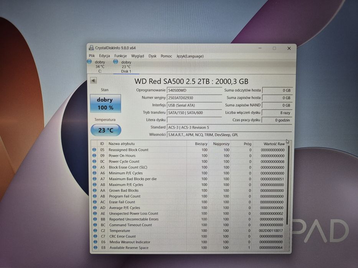Close the CrystalDiskInfo window
The image size is (358, 268).
click(x=289, y=48)
